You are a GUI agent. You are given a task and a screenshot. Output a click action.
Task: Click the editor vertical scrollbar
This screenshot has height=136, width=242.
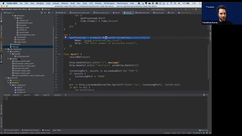(x=208, y=62)
